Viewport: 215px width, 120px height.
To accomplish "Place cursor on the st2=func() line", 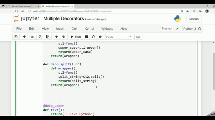I will point(68,73).
